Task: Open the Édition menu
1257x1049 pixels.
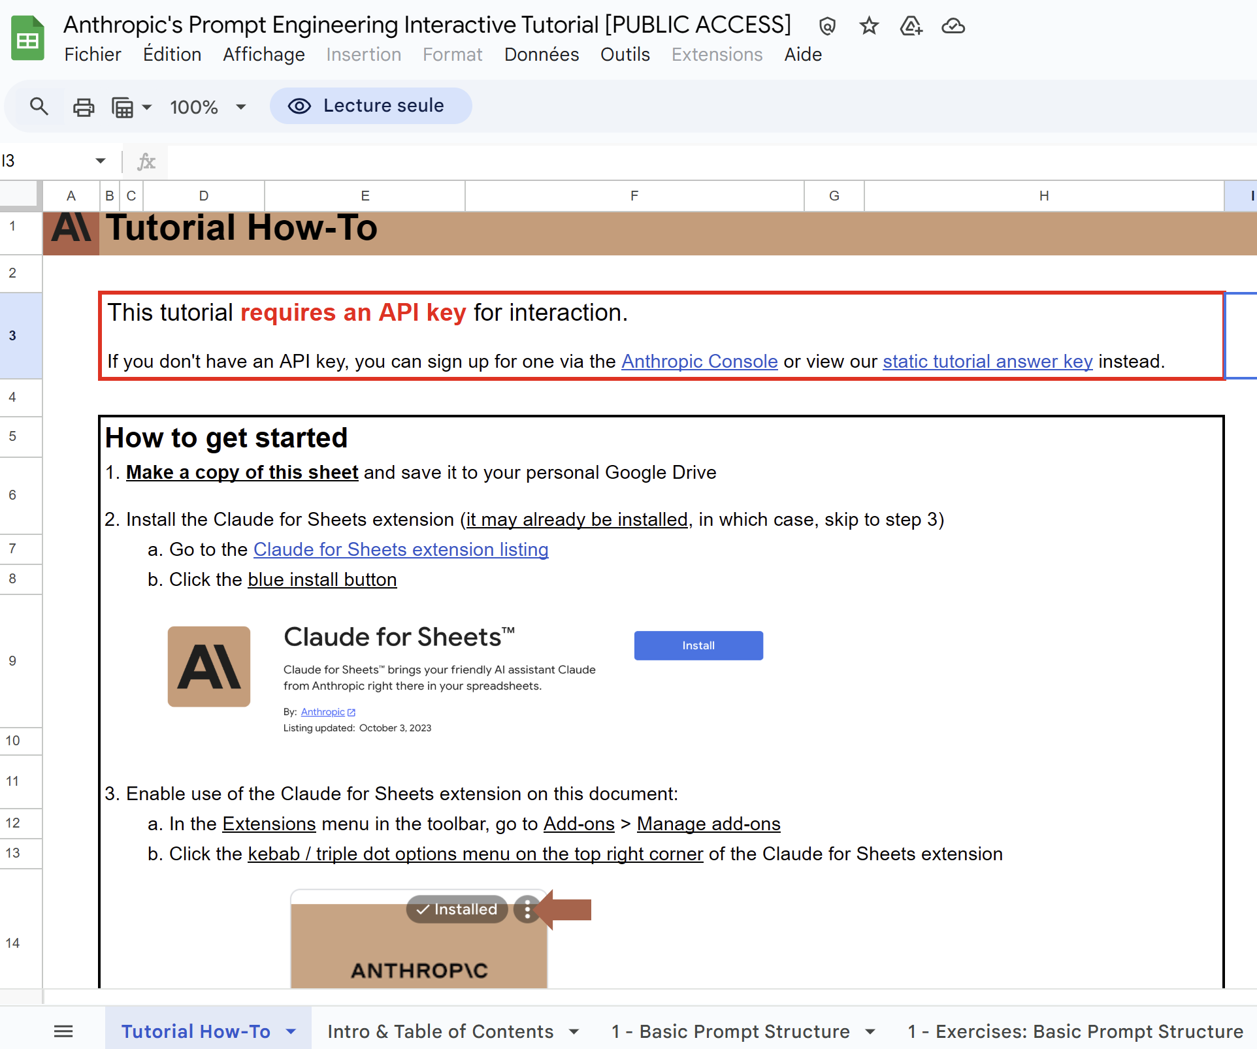Action: [x=172, y=54]
